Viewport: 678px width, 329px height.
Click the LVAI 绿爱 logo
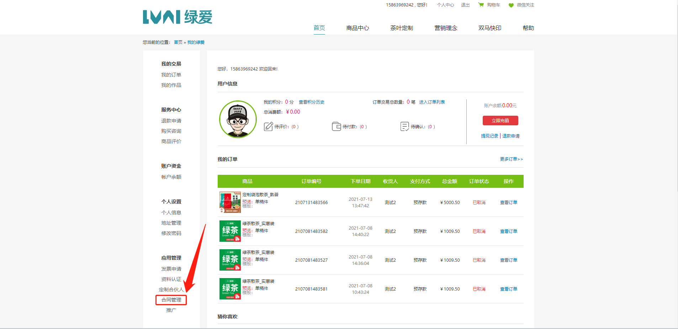click(177, 17)
